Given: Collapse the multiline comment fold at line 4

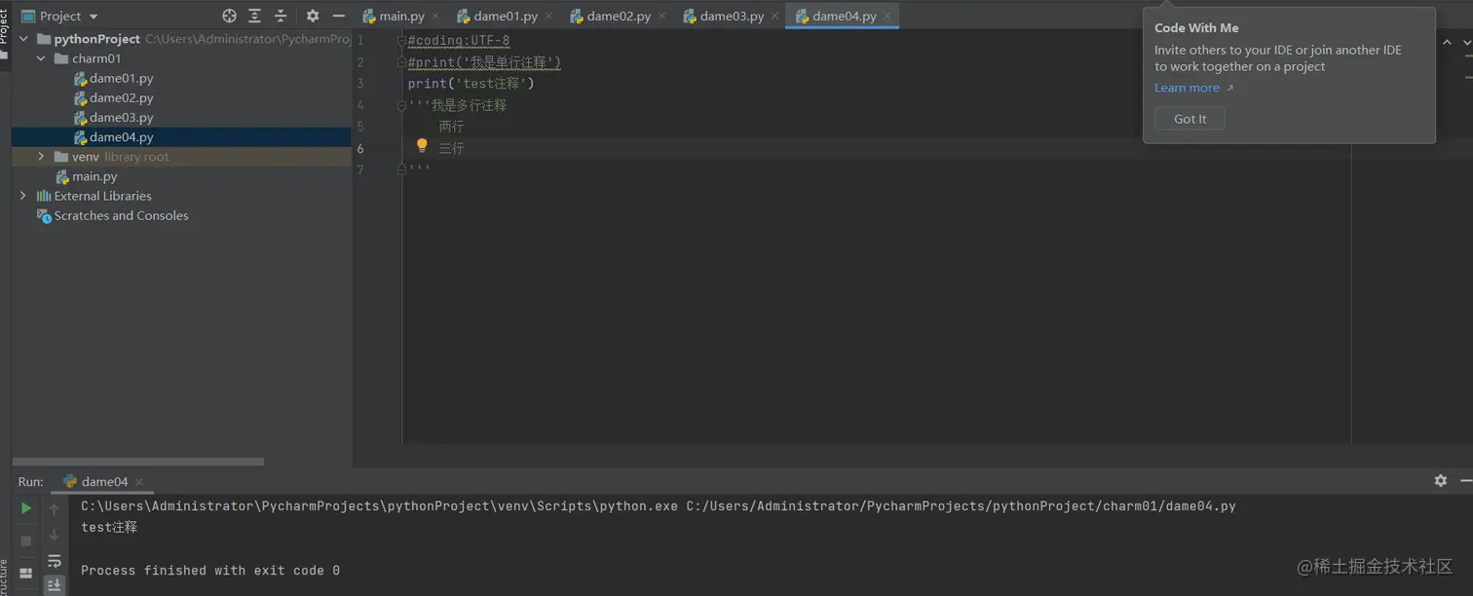Looking at the screenshot, I should pos(401,105).
